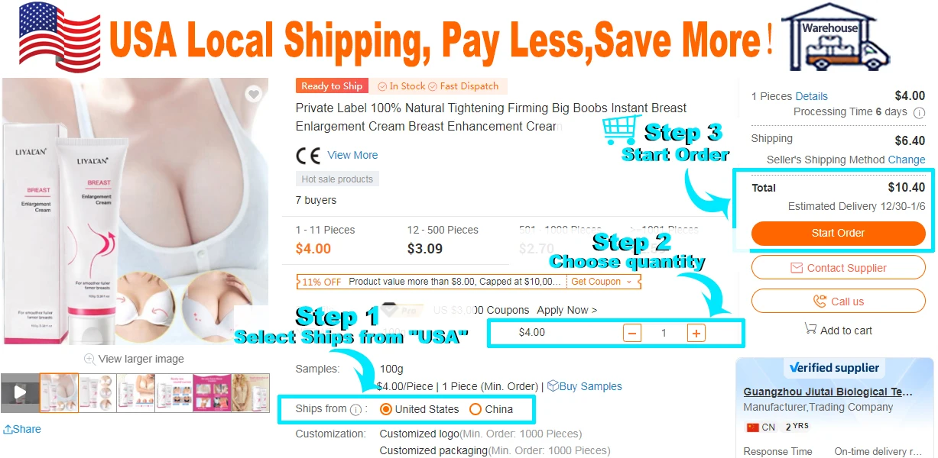
Task: Change the seller's shipping method
Action: click(x=907, y=160)
